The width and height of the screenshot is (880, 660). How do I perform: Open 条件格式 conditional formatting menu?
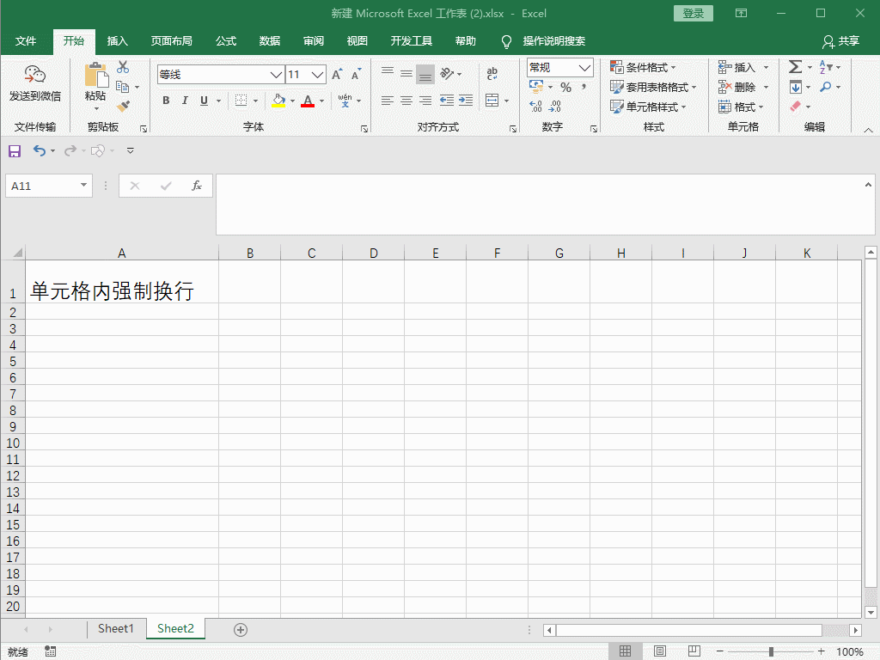643,67
